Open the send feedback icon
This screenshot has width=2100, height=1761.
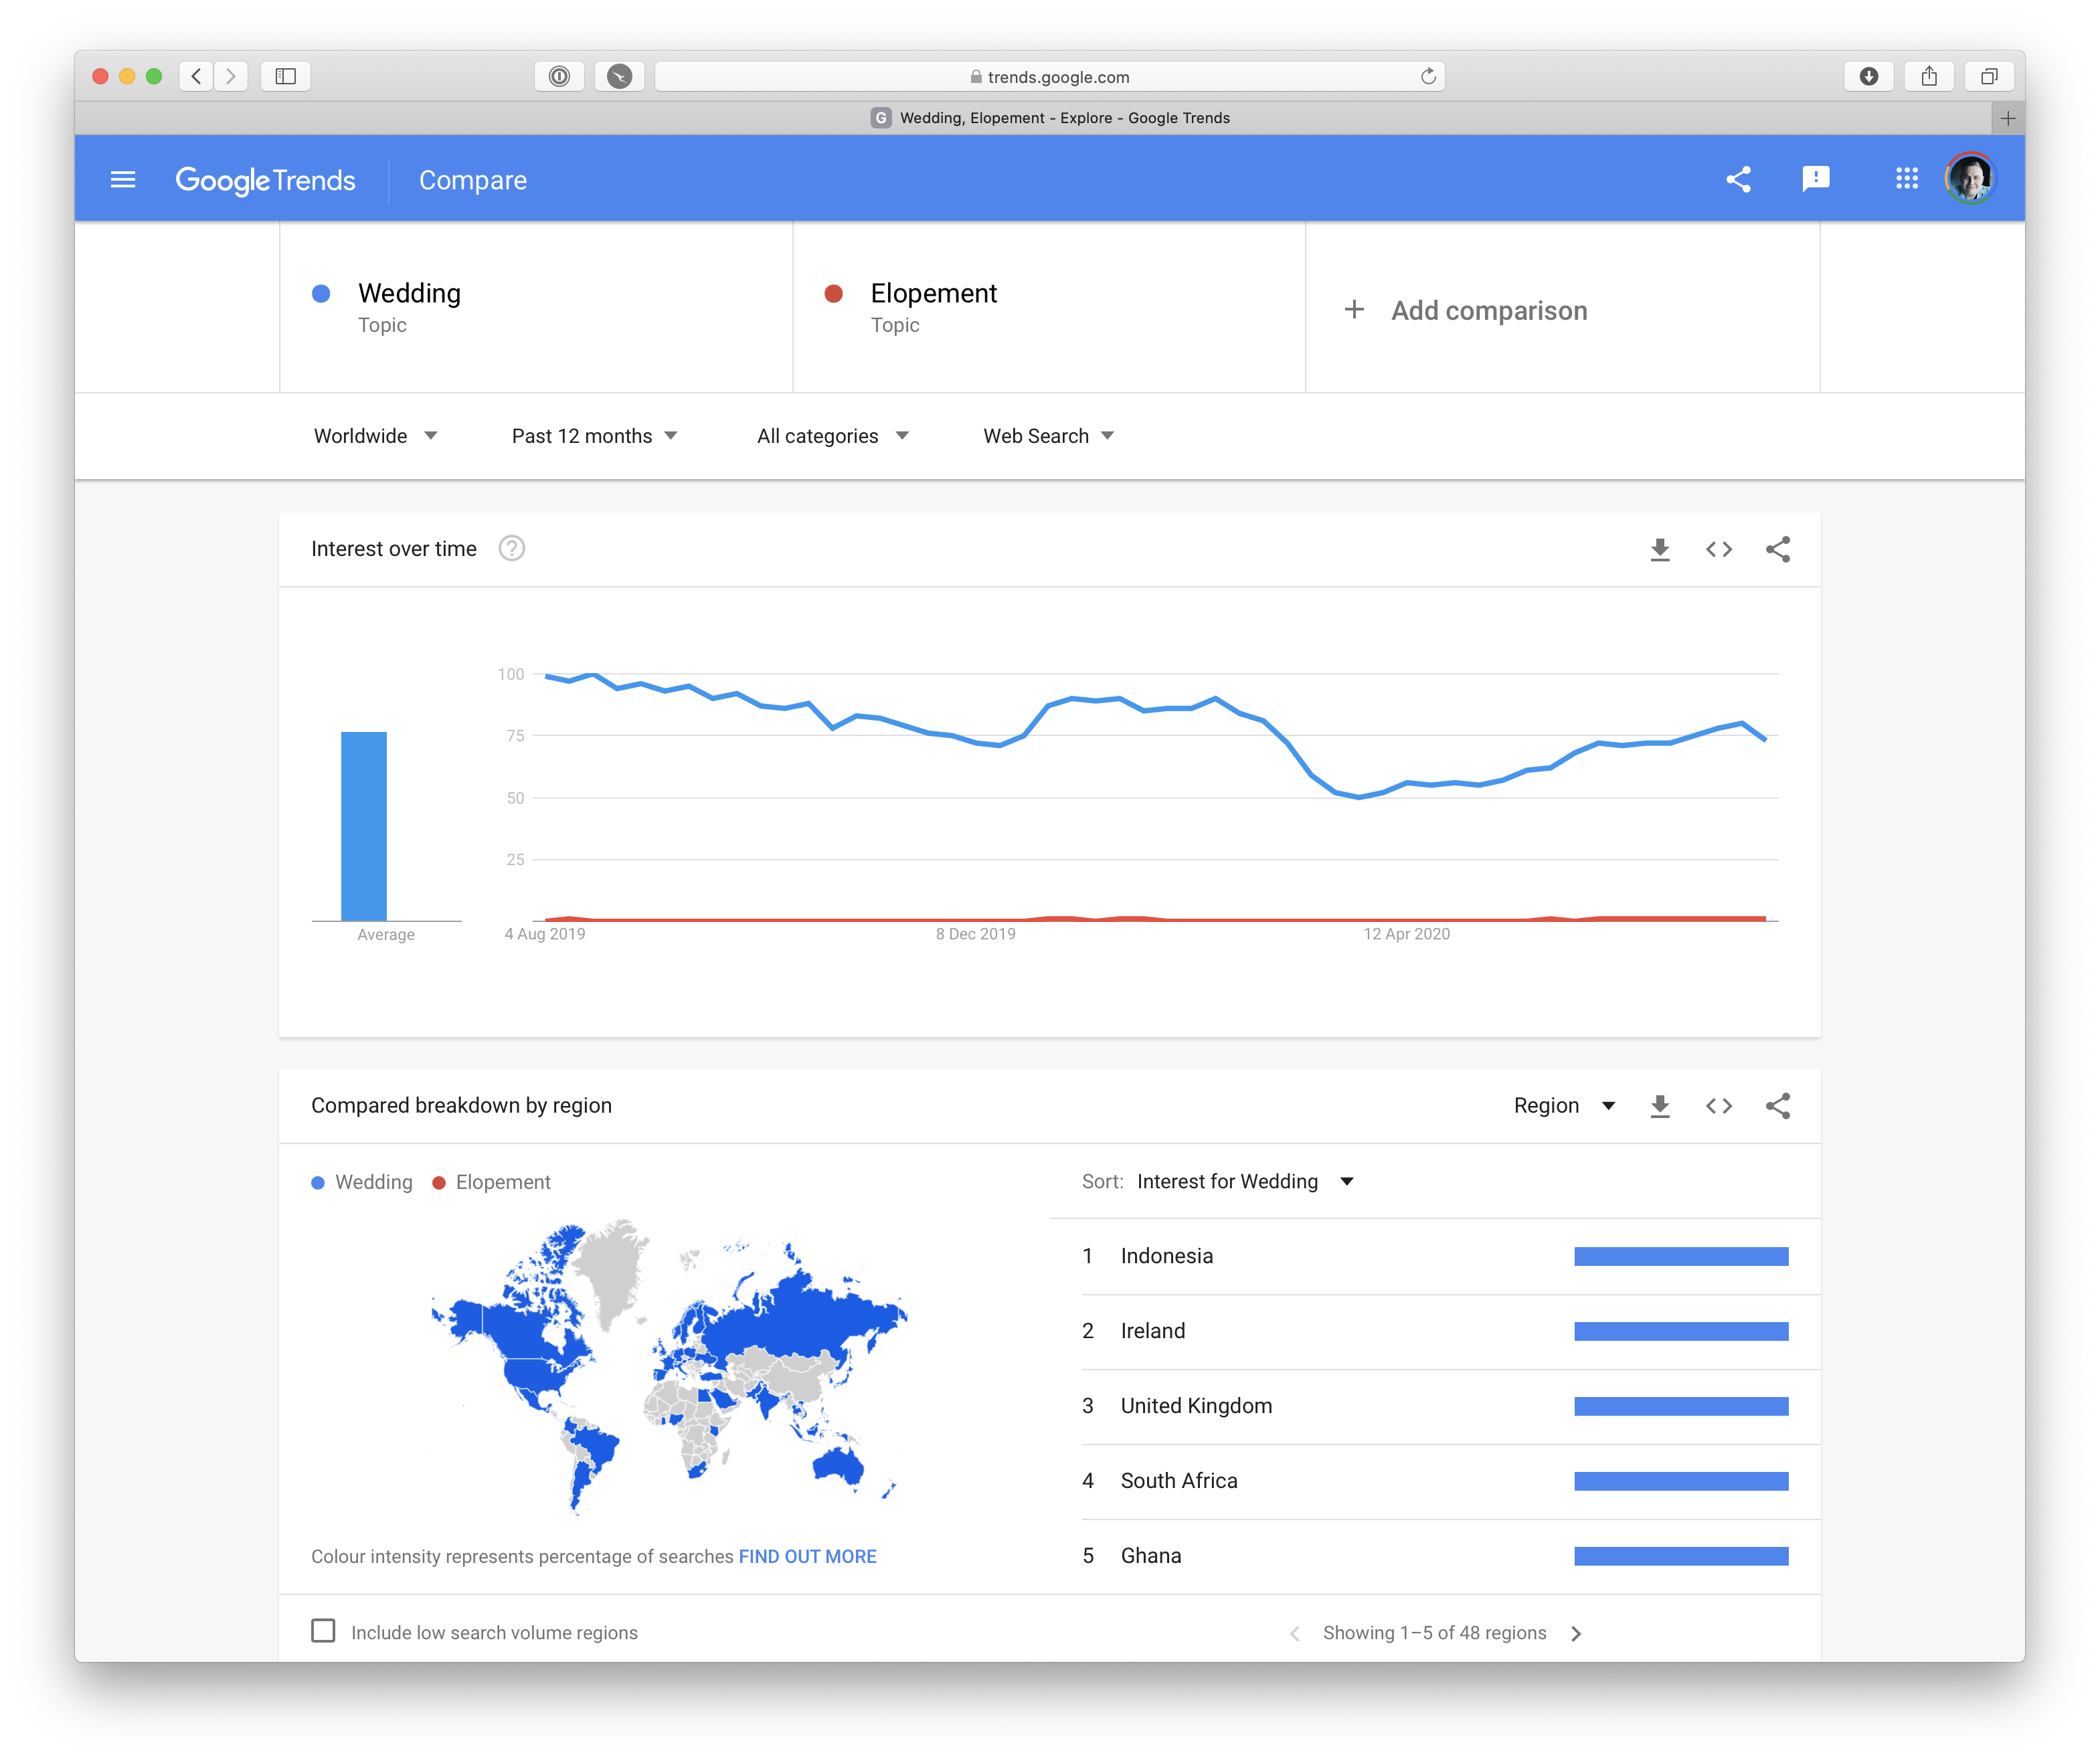click(x=1815, y=179)
